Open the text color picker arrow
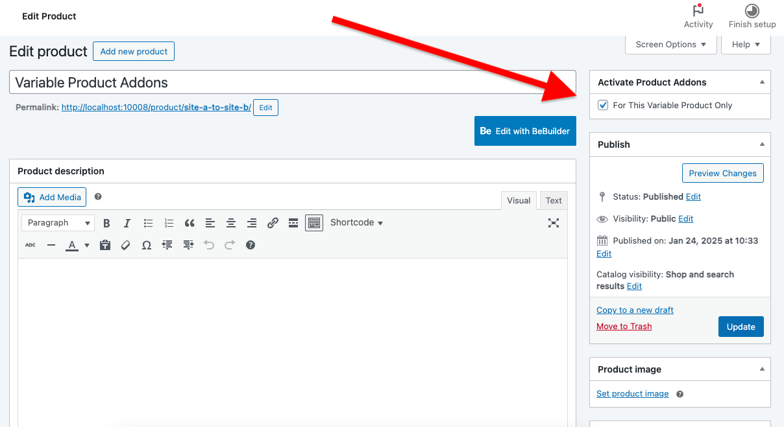The width and height of the screenshot is (784, 427). (x=87, y=246)
